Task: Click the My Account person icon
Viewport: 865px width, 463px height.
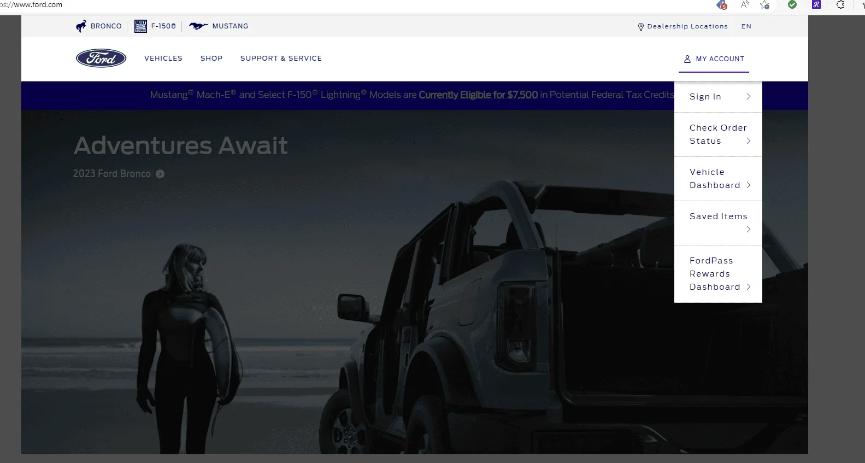Action: tap(687, 58)
